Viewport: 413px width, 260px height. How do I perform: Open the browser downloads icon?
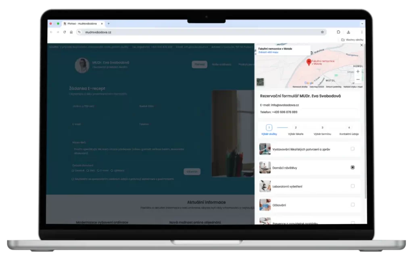pos(348,32)
